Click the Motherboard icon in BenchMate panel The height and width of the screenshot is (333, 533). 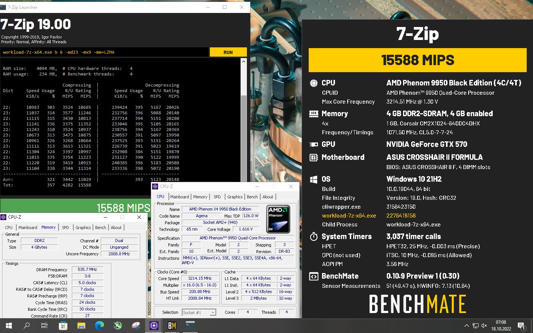pos(314,158)
